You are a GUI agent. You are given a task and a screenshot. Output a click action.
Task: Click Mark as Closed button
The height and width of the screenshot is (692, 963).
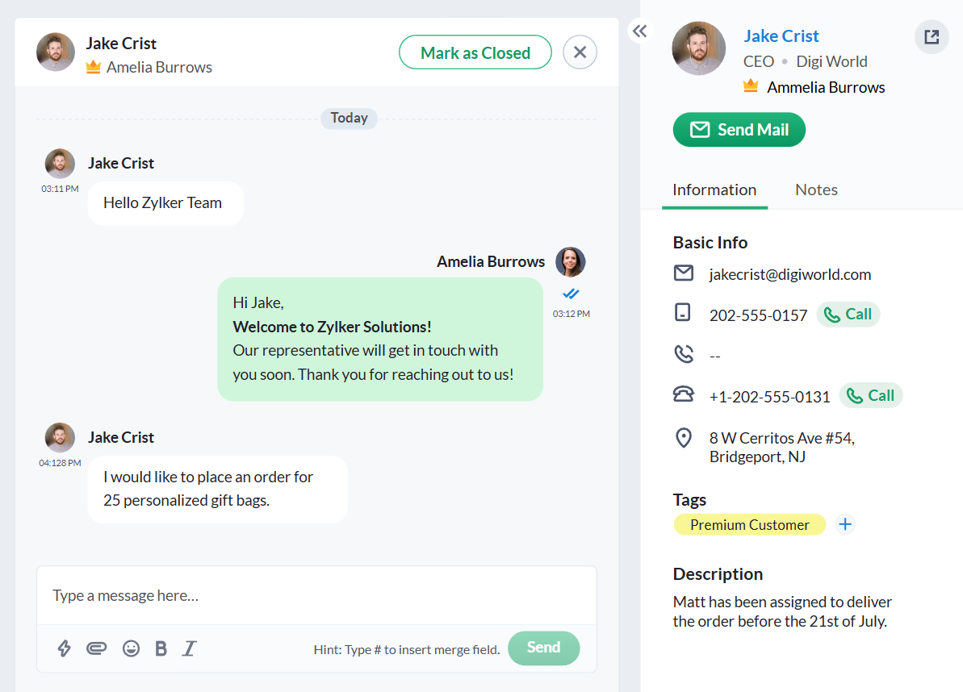tap(475, 52)
